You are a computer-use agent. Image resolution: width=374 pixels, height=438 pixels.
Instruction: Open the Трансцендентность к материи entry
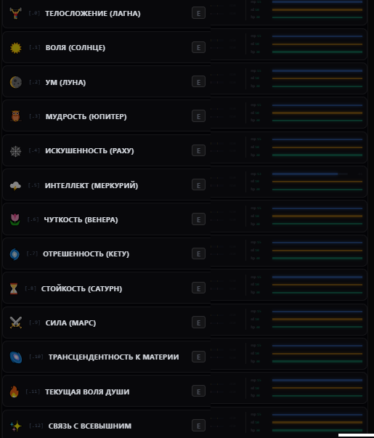113,357
